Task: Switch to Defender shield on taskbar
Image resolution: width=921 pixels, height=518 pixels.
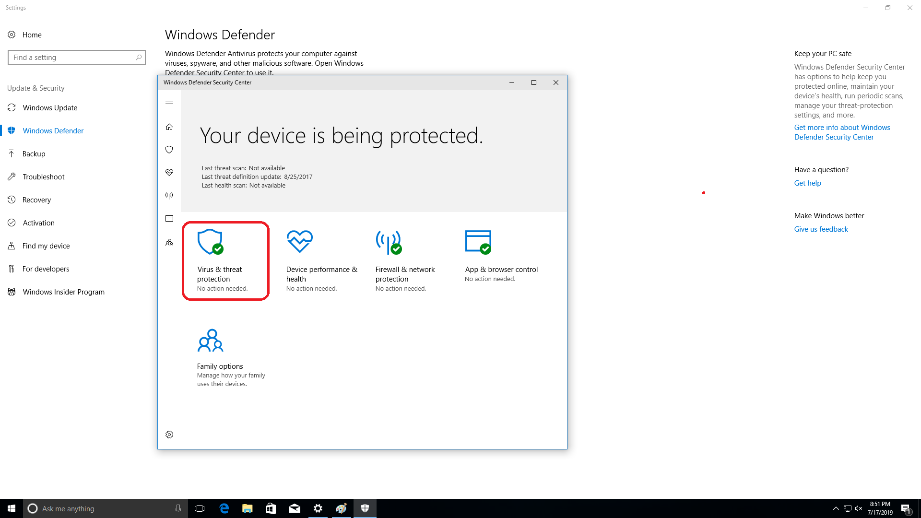Action: tap(365, 508)
